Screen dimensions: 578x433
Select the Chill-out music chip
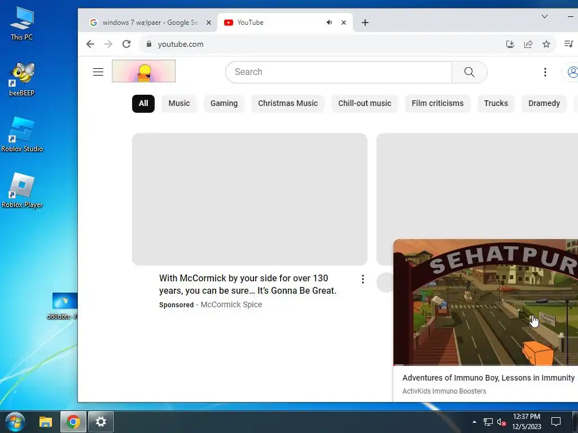(x=365, y=104)
